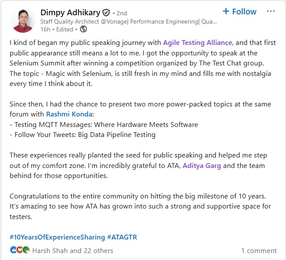286x260 pixels.
Task: Follow Dimpy Adhikary
Action: click(x=239, y=11)
